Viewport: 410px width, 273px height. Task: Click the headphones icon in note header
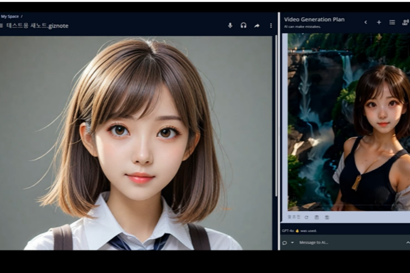click(243, 26)
